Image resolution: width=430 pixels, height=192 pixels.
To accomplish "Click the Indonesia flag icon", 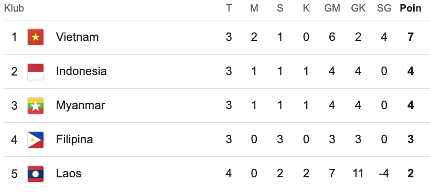I will tap(36, 71).
